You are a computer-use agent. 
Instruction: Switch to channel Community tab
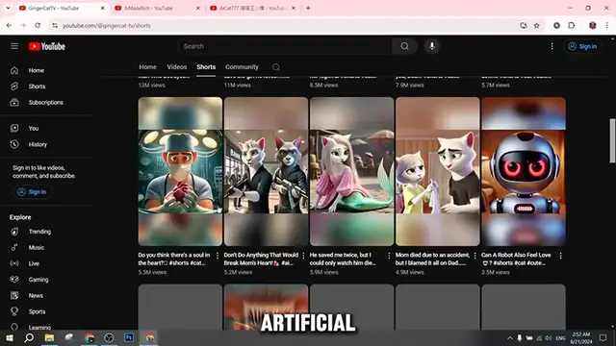(242, 67)
